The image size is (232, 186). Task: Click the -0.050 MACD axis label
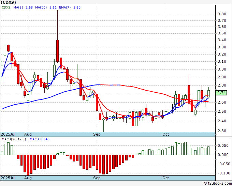click(223, 164)
